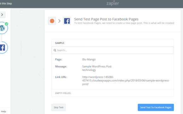Click the Blu-Mango page value
The width and height of the screenshot is (183, 114).
point(89,60)
